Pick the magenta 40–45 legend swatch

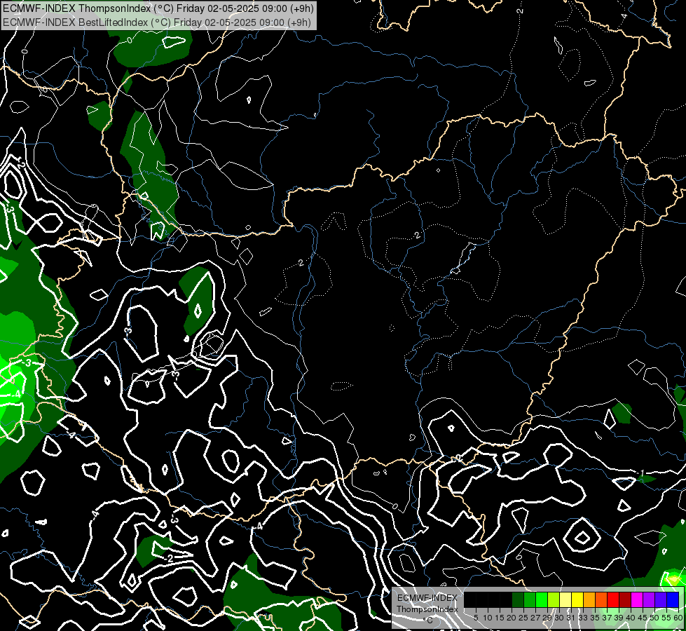click(637, 599)
